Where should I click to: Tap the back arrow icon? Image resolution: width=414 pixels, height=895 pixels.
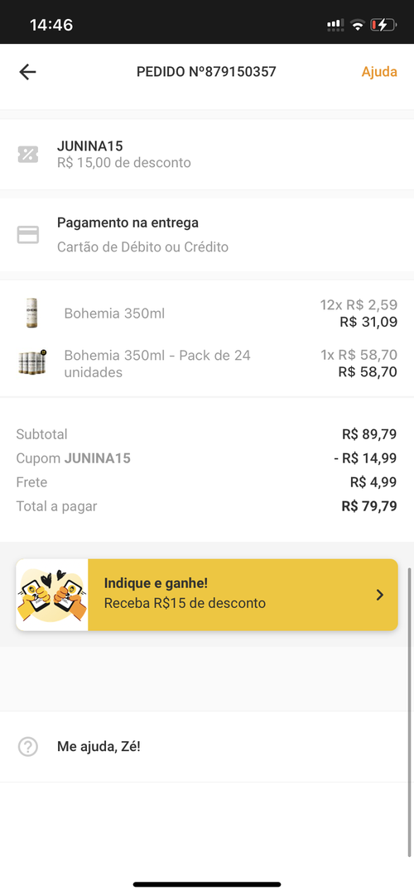click(x=27, y=72)
